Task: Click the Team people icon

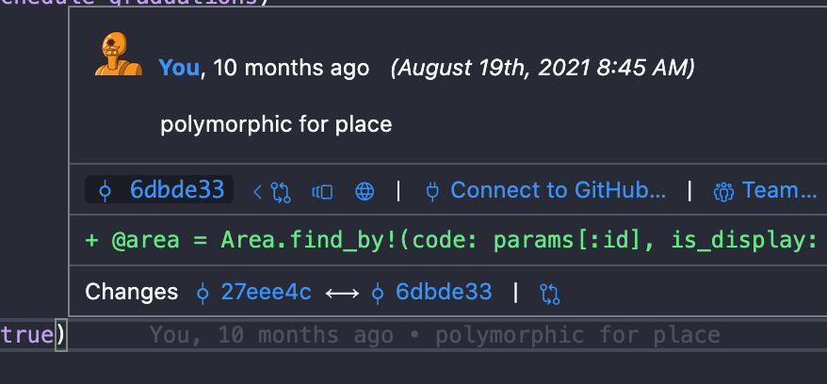Action: tap(722, 191)
